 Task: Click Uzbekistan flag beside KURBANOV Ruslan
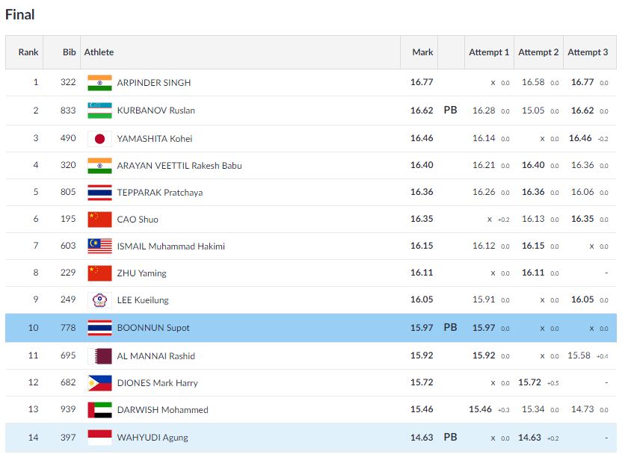tap(99, 111)
